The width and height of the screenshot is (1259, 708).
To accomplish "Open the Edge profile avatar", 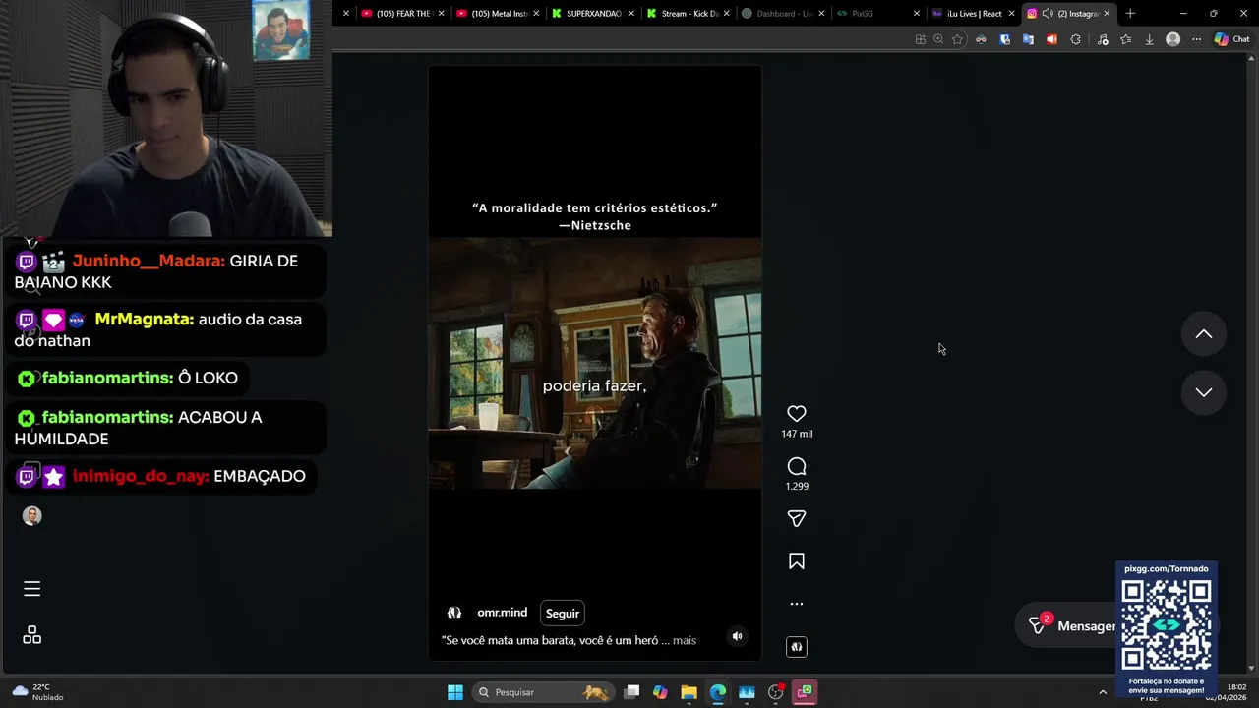I will pos(1172,39).
